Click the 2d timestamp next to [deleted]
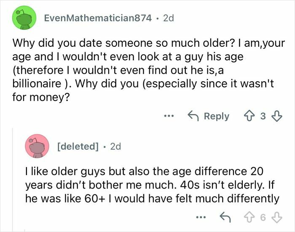The image size is (295, 232). (115, 147)
